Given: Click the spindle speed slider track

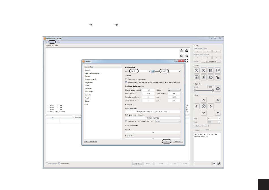Looking at the screenshot, I should (x=204, y=90).
